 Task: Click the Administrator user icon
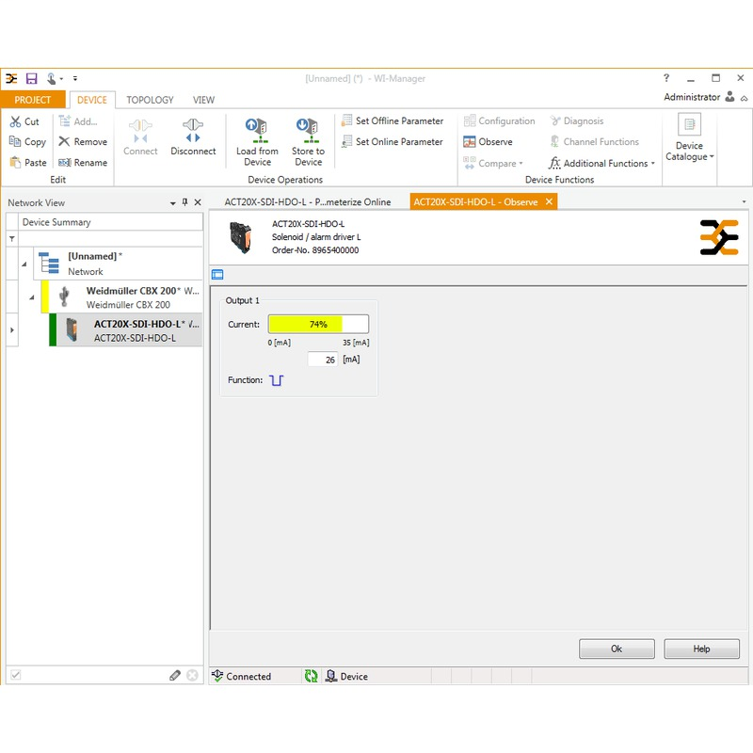(730, 97)
